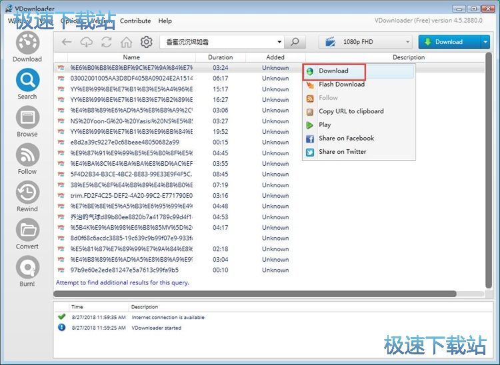The width and height of the screenshot is (500, 365).
Task: Click the Facebook icon in context menu
Action: point(309,139)
